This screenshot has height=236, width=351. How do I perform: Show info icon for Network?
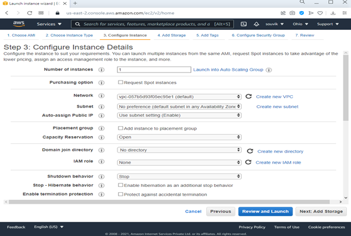pyautogui.click(x=102, y=96)
